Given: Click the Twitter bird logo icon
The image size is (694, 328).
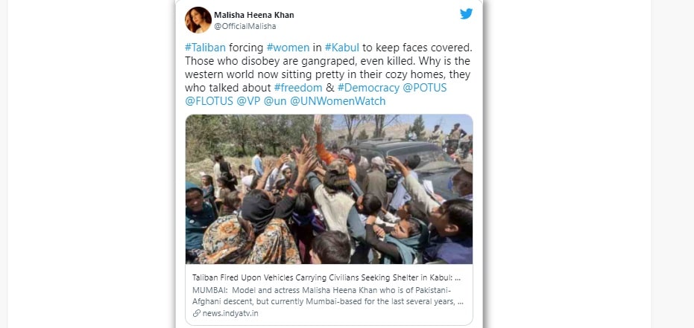Looking at the screenshot, I should [466, 13].
